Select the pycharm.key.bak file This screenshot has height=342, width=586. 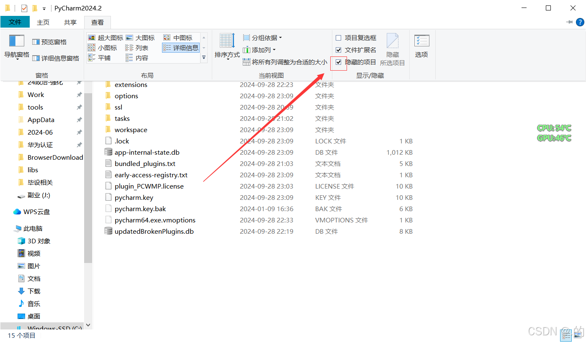[140, 209]
